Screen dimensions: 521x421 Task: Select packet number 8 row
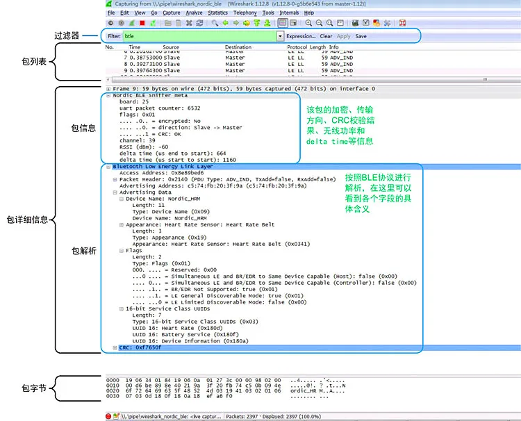tap(313, 64)
